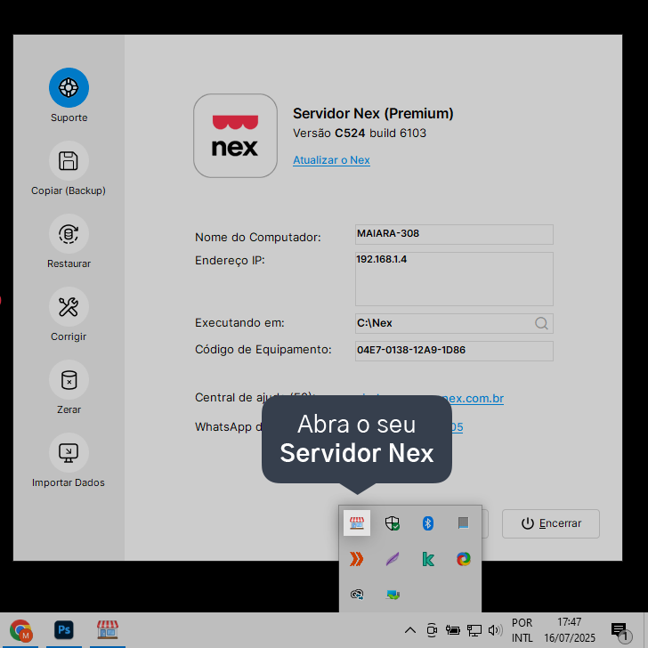Click the 'Código de Equipamento:' label
This screenshot has width=648, height=648.
[x=263, y=350]
